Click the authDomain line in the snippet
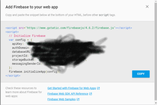 [x=21, y=47]
